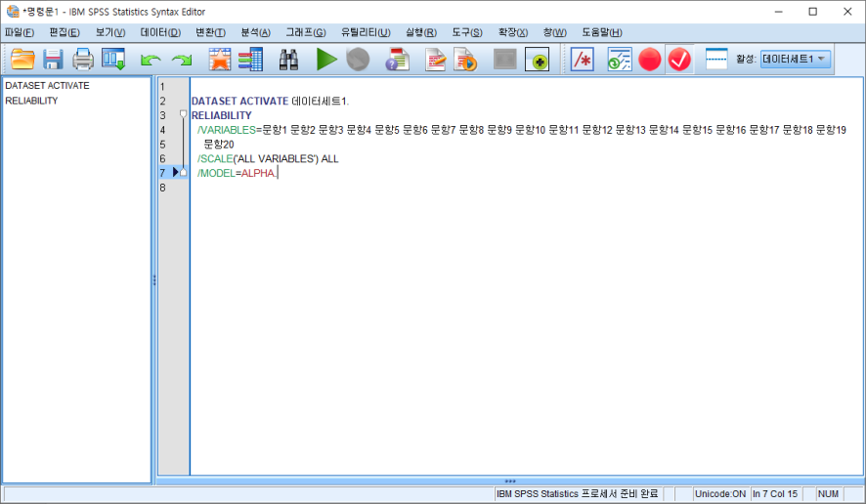Open the 그래프(G) menu
This screenshot has width=866, height=504.
point(305,32)
